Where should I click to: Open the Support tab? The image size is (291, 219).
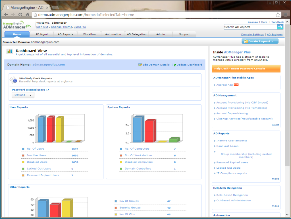(184, 34)
